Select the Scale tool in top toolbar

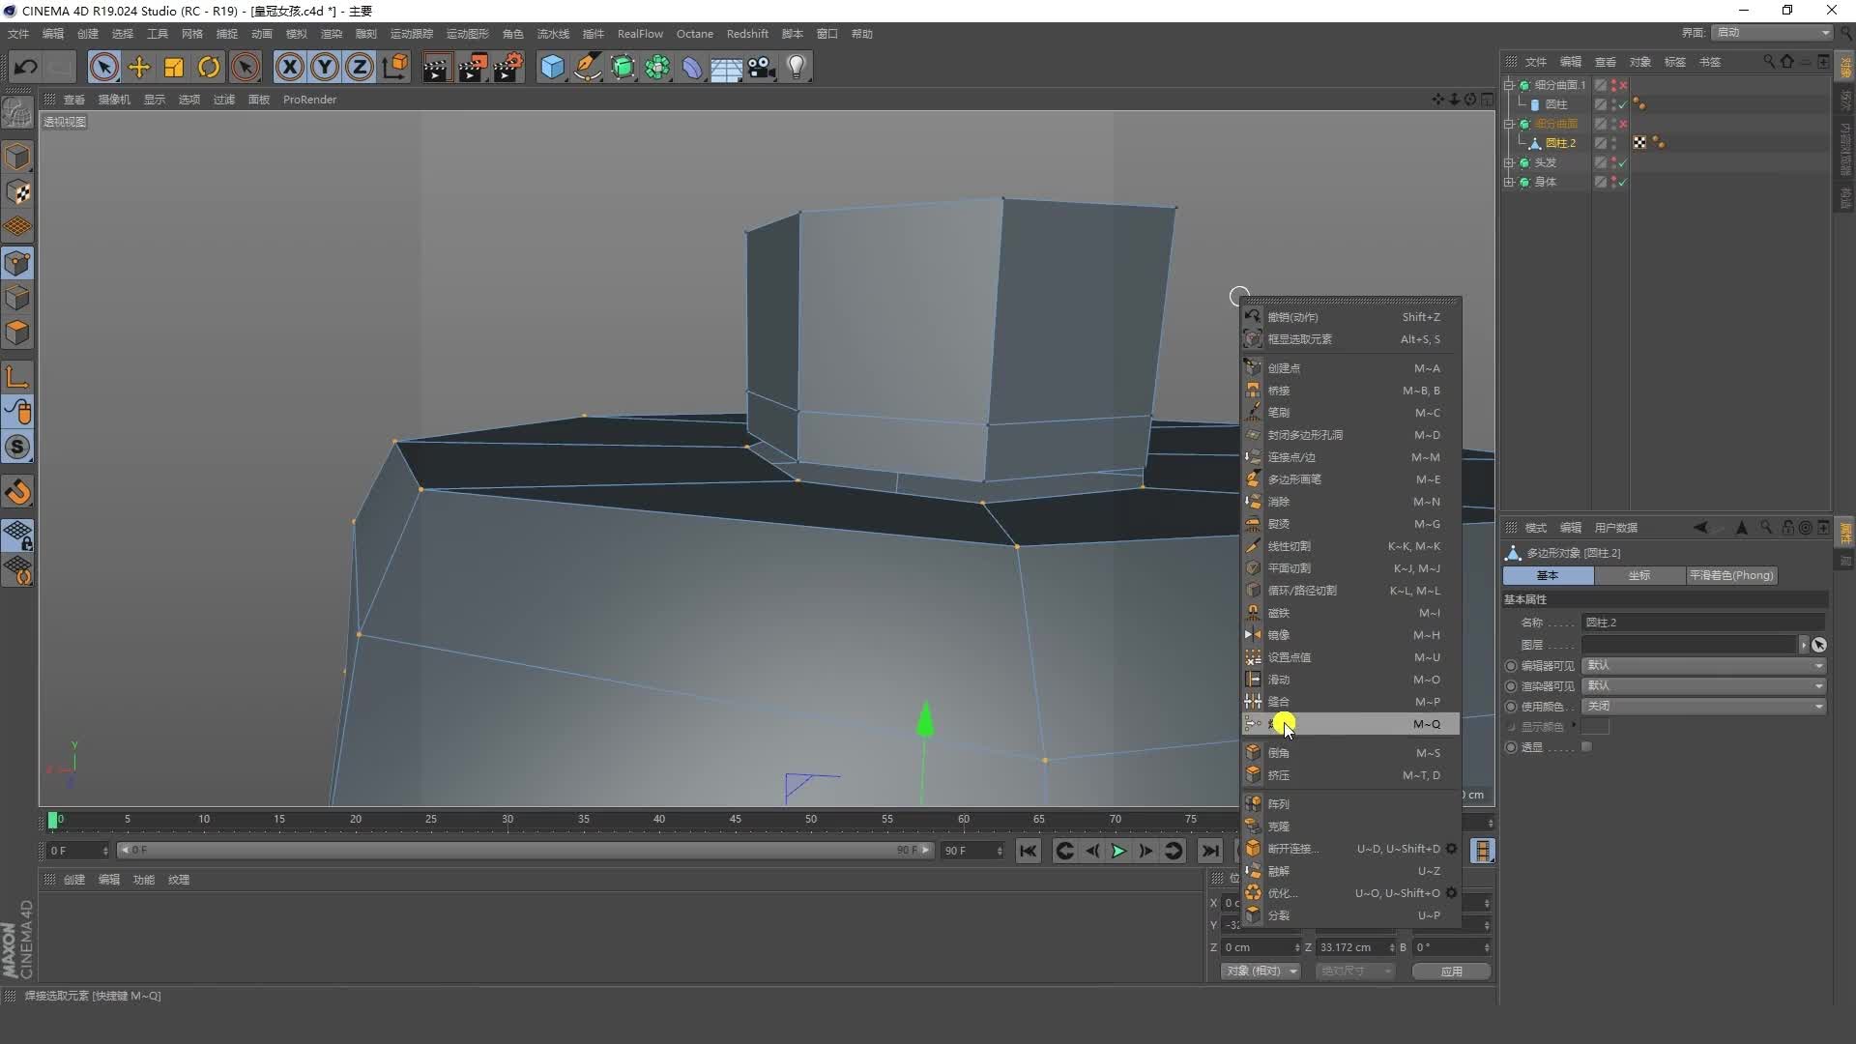pos(174,67)
